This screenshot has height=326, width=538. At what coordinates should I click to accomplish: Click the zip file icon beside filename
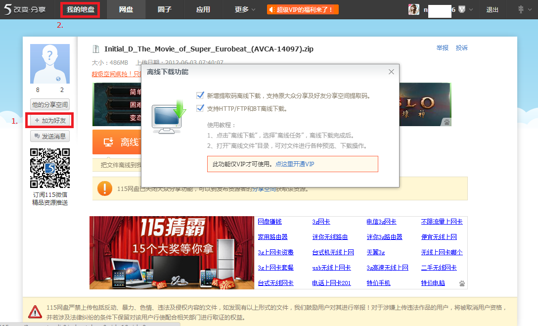coord(96,49)
